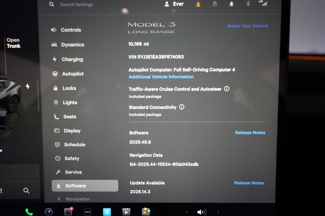Image resolution: width=325 pixels, height=216 pixels.
Task: Click the Name Your Vehicle link
Action: point(248,26)
